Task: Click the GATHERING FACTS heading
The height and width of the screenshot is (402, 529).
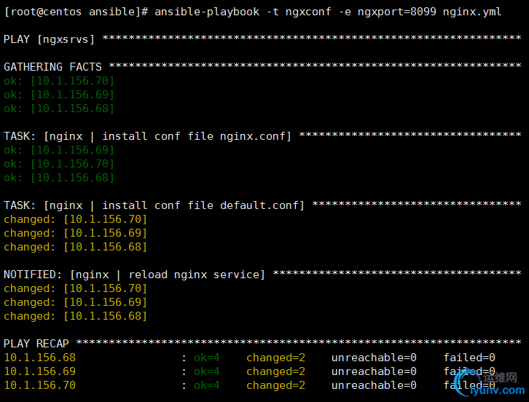Action: [53, 67]
